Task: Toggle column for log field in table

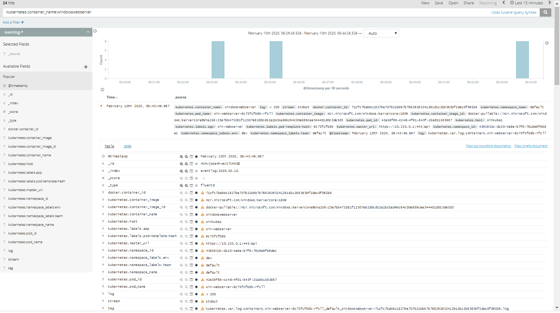Action: click(x=191, y=294)
